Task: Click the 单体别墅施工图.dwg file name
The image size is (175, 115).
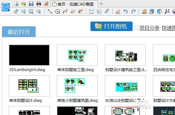Action: [76, 70]
